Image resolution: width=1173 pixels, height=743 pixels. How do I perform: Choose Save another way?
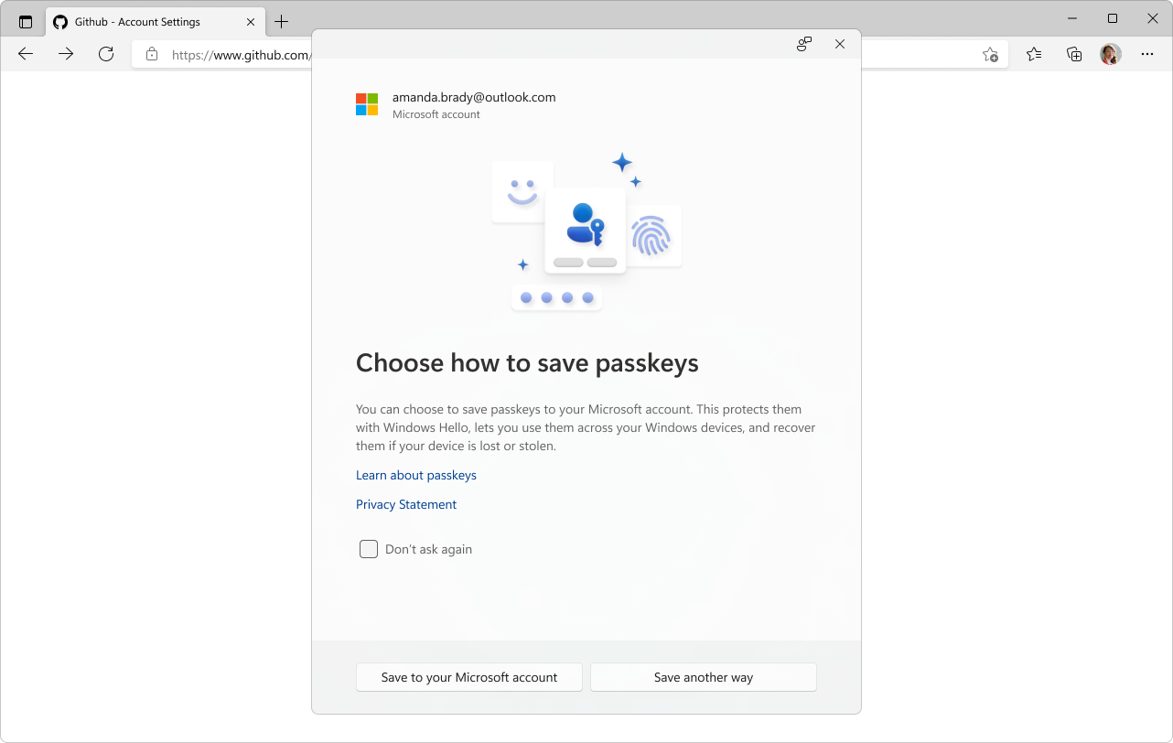703,677
